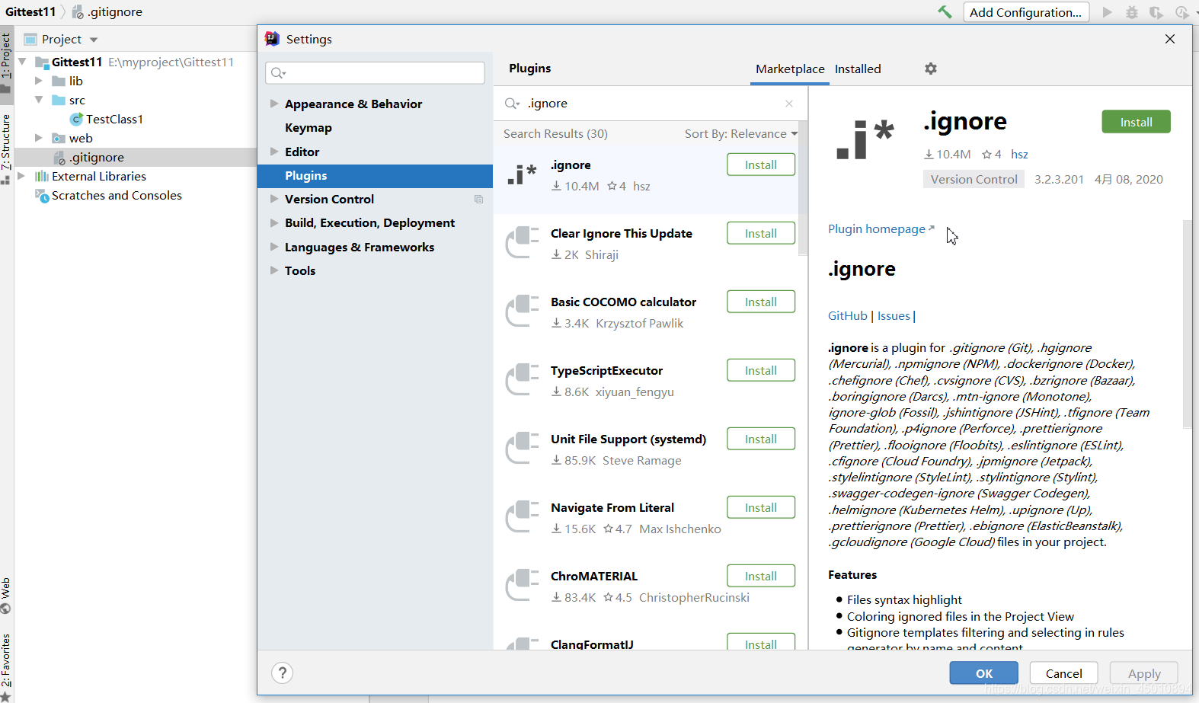Open search options magnifier in plugin search
Image resolution: width=1199 pixels, height=703 pixels.
pos(512,104)
